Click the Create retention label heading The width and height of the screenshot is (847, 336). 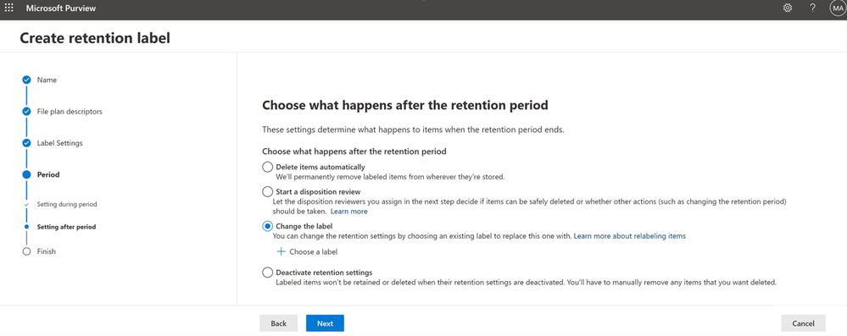(95, 38)
